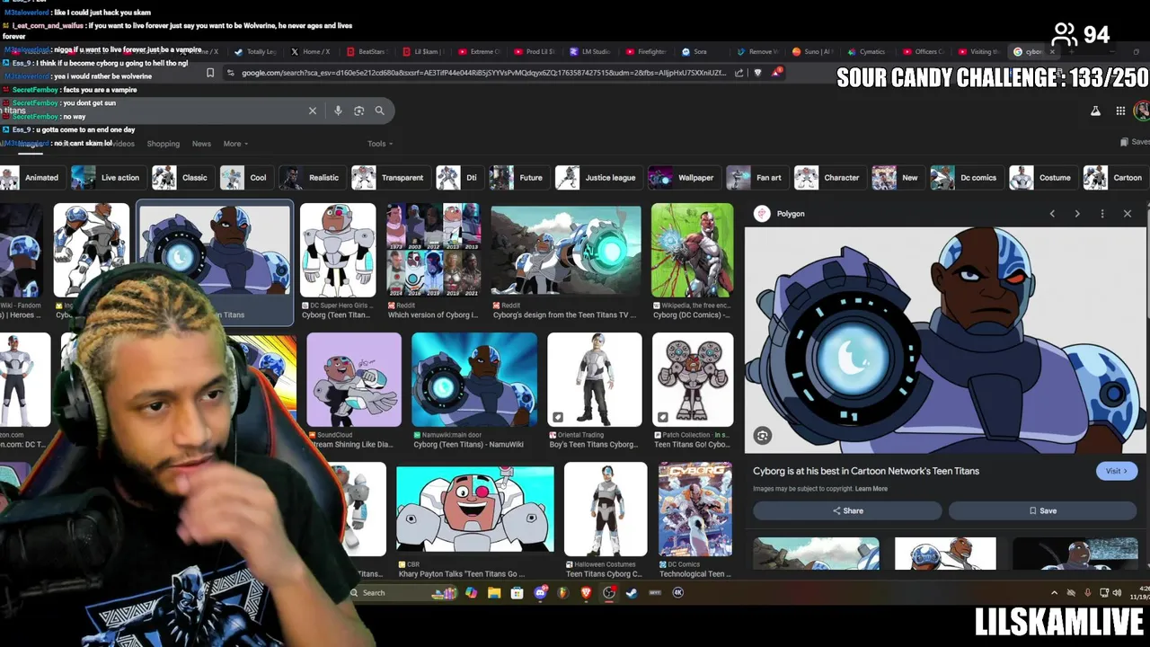Open Discord from the taskbar

(540, 592)
